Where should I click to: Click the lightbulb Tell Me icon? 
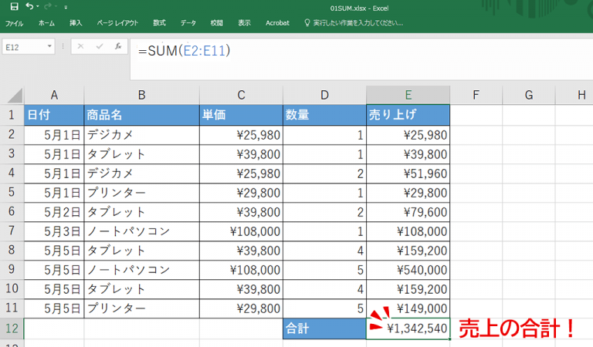[x=307, y=23]
